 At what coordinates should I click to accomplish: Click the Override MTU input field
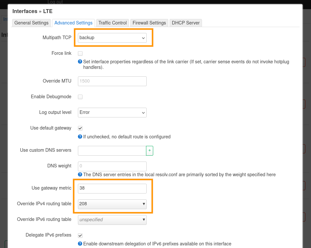(x=112, y=81)
